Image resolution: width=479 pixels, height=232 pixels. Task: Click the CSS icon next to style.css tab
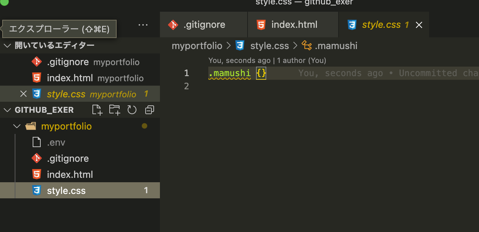click(352, 25)
